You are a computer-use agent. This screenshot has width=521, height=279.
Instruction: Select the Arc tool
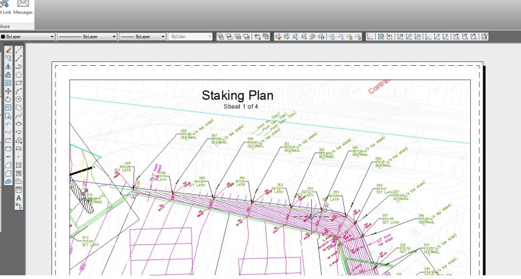click(x=19, y=91)
